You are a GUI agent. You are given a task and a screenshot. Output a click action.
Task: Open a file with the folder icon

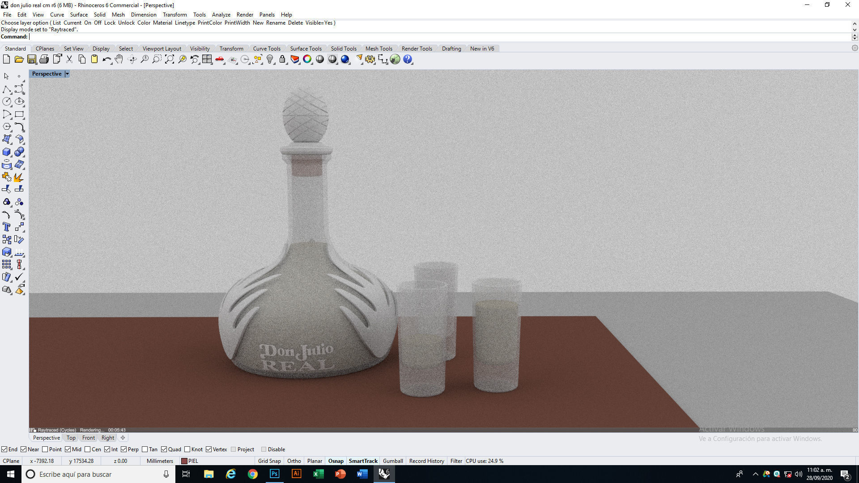click(19, 59)
